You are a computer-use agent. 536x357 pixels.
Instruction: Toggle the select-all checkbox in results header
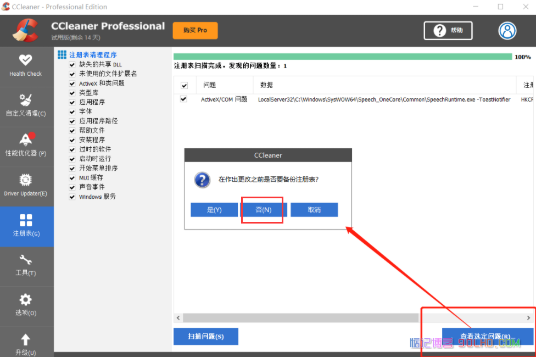point(185,86)
